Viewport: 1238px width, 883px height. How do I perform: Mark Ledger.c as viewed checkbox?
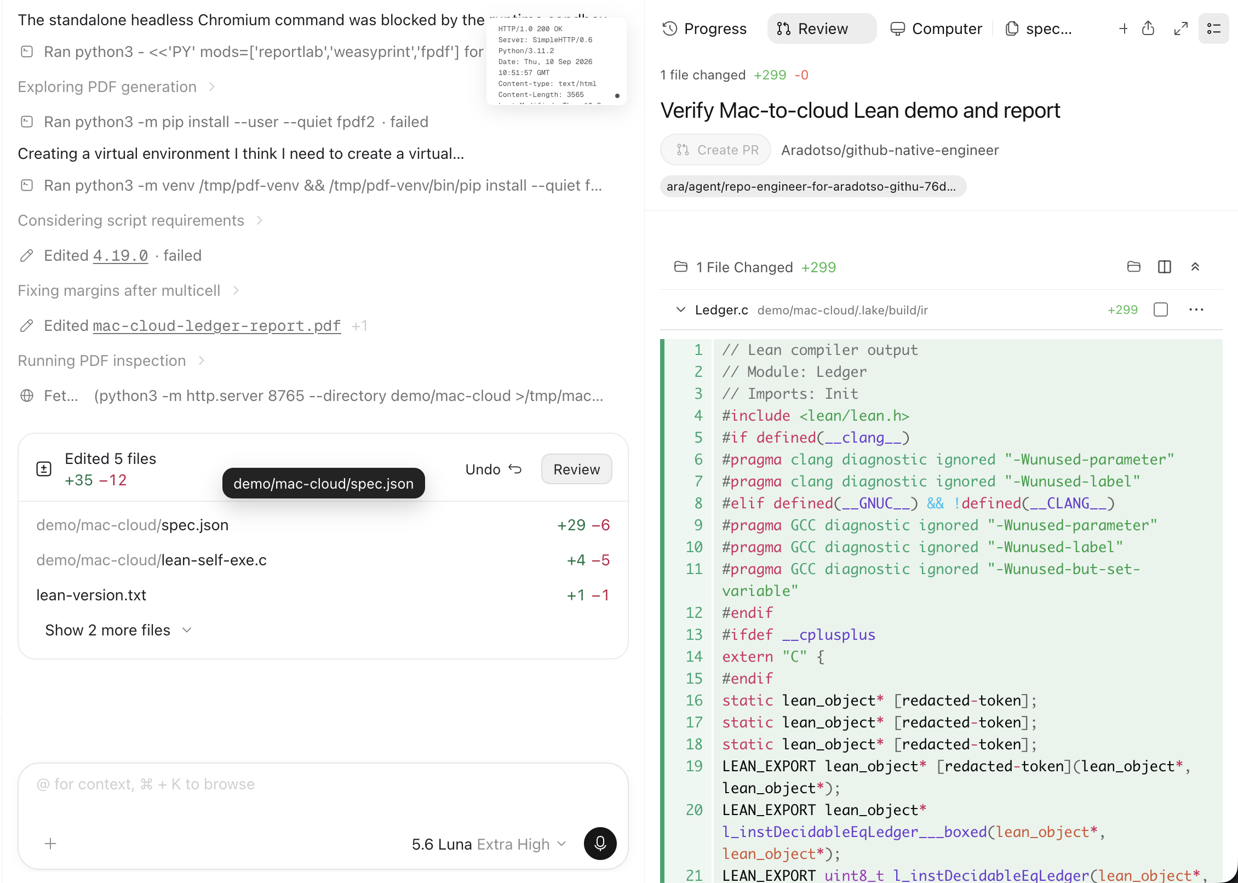coord(1161,309)
